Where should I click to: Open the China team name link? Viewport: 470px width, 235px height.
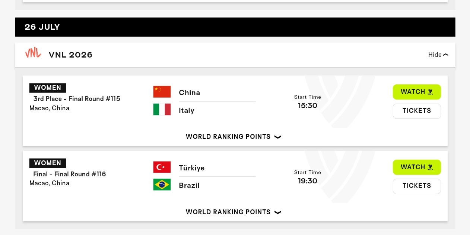[x=190, y=92]
